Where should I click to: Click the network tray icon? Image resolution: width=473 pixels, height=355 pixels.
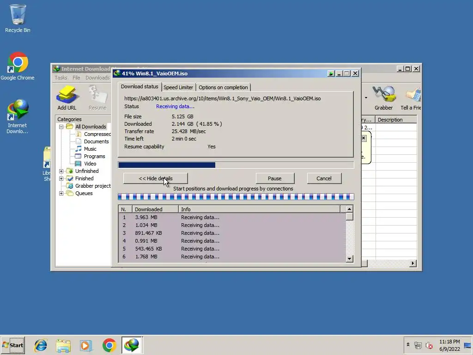[x=418, y=345]
